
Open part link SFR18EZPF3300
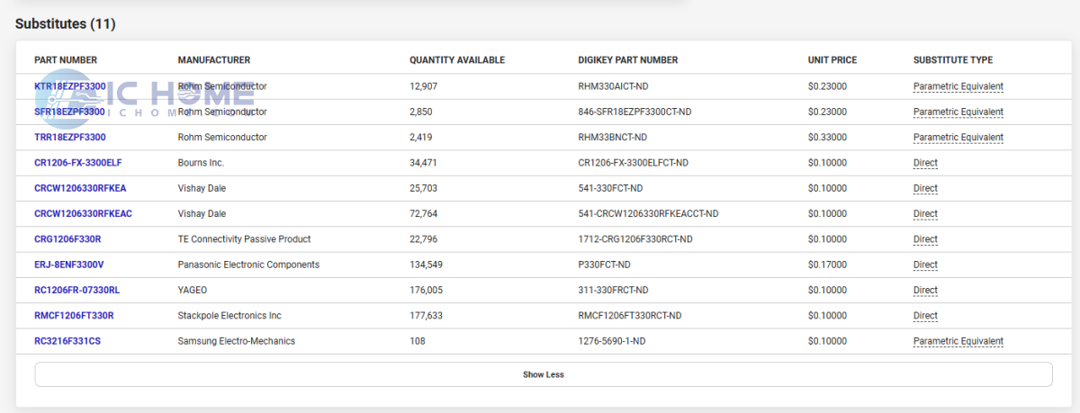69,112
